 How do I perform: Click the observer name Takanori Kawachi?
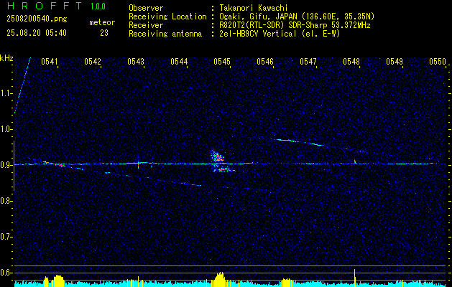point(253,8)
